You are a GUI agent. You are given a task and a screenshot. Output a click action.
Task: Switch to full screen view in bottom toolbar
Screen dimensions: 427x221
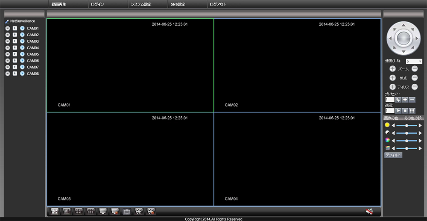tap(55, 211)
